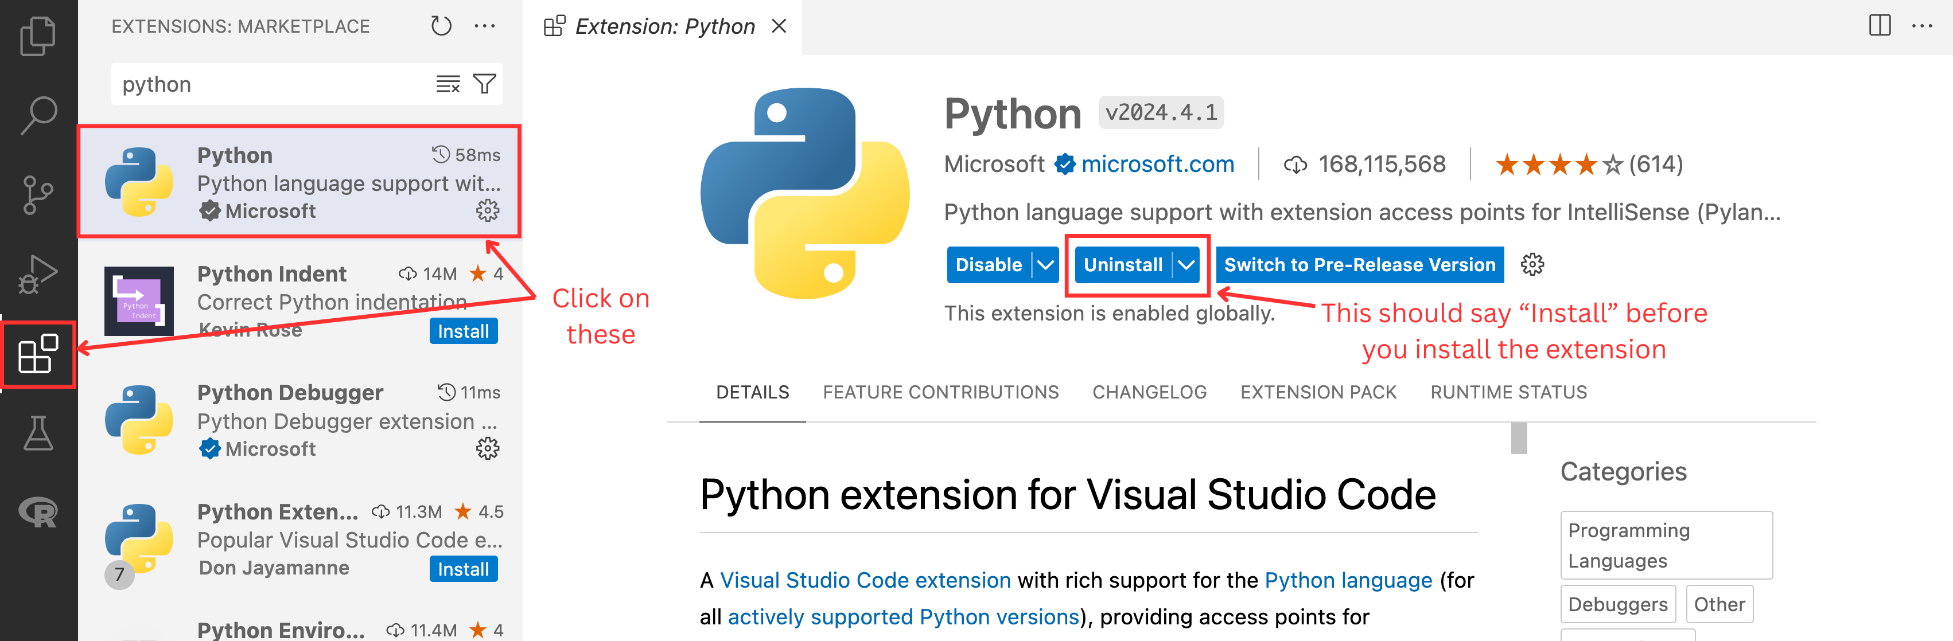Screen dimensions: 1953x641
Task: Open the Source Control view
Action: click(38, 195)
